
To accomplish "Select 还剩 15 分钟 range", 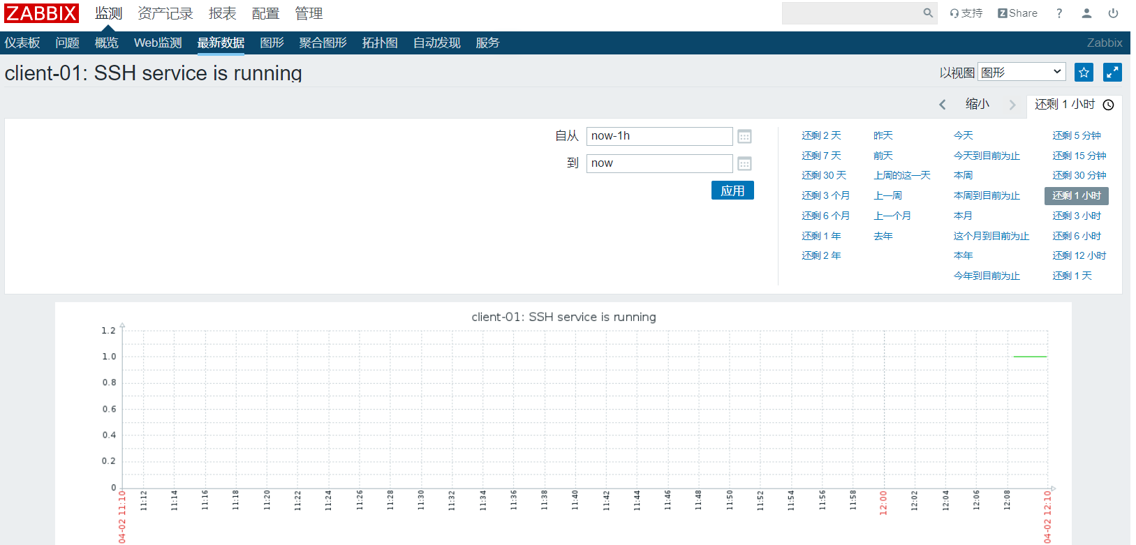I will point(1079,156).
